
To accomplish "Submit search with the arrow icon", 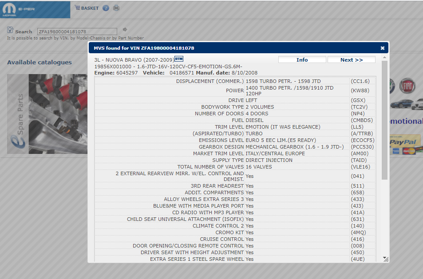I will coord(125,29).
